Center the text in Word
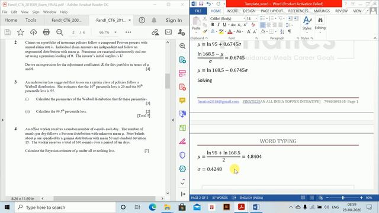 [x=268, y=25]
